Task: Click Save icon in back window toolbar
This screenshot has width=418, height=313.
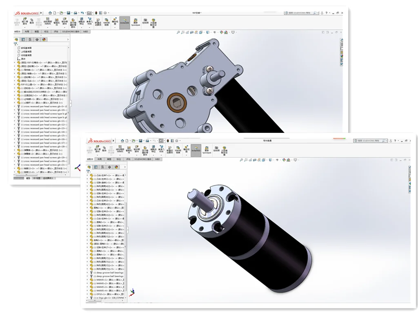Action: click(x=69, y=13)
